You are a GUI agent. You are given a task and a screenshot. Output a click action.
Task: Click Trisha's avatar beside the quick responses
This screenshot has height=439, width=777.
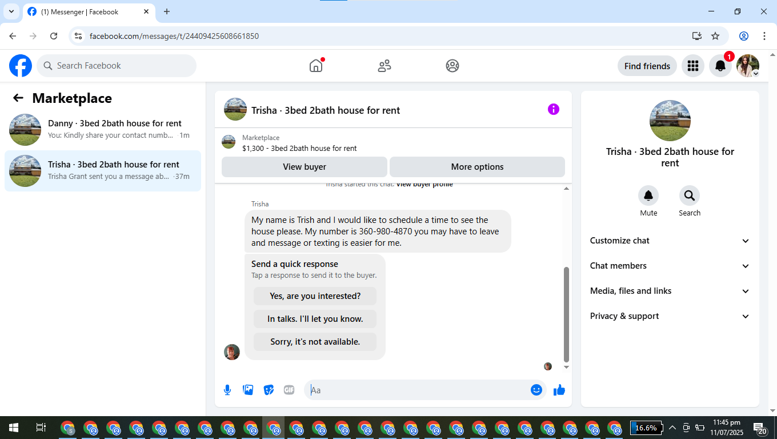232,352
